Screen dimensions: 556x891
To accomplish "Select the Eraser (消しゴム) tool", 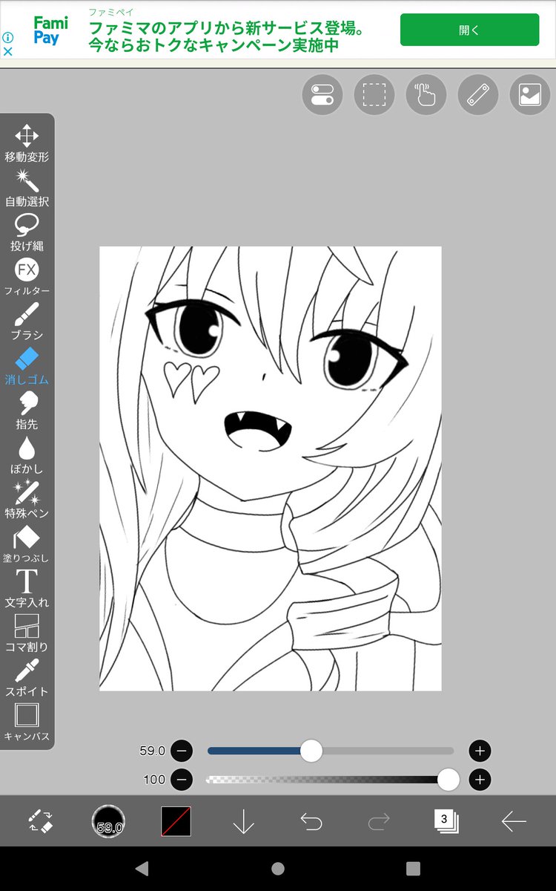I will (27, 366).
